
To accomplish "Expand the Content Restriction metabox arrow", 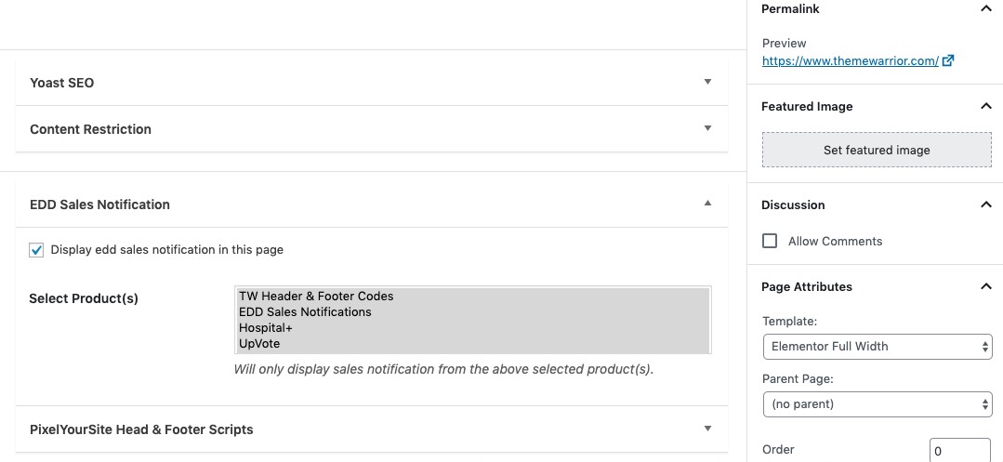I will point(707,128).
